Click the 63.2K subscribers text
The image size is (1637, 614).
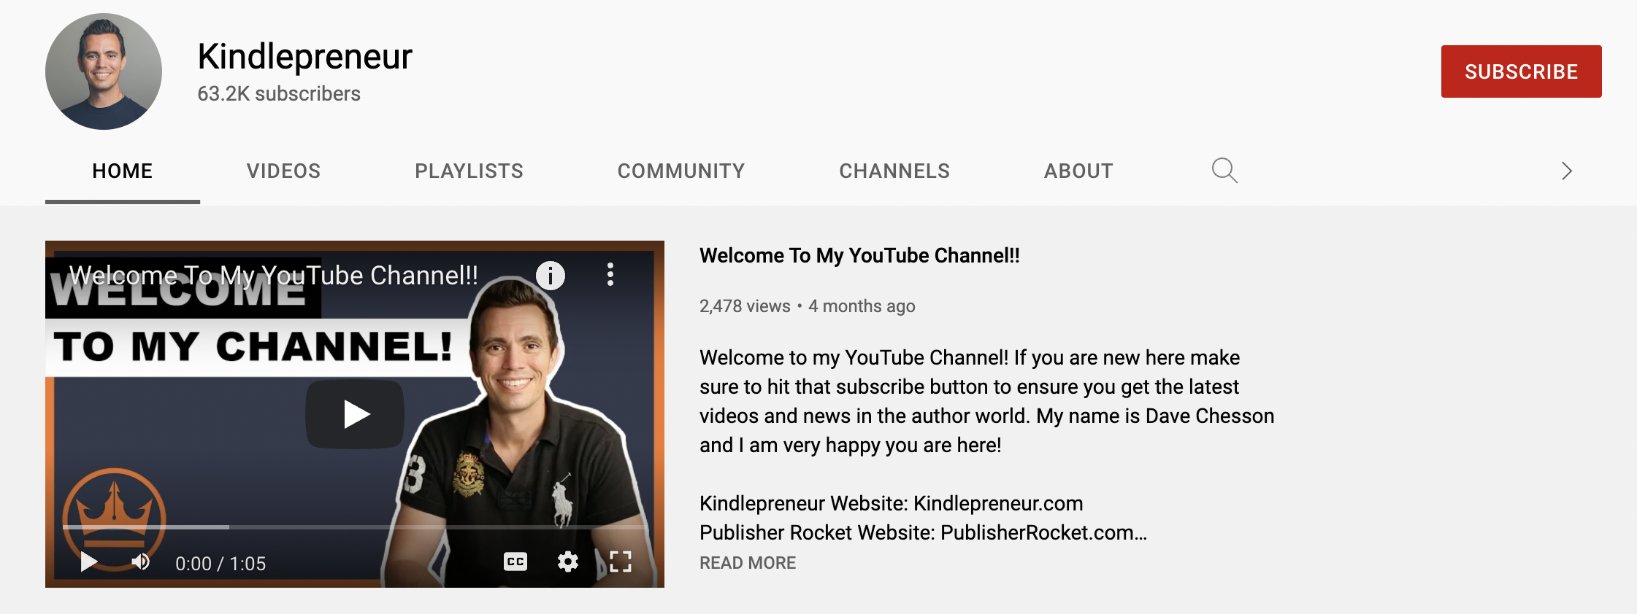[x=279, y=93]
